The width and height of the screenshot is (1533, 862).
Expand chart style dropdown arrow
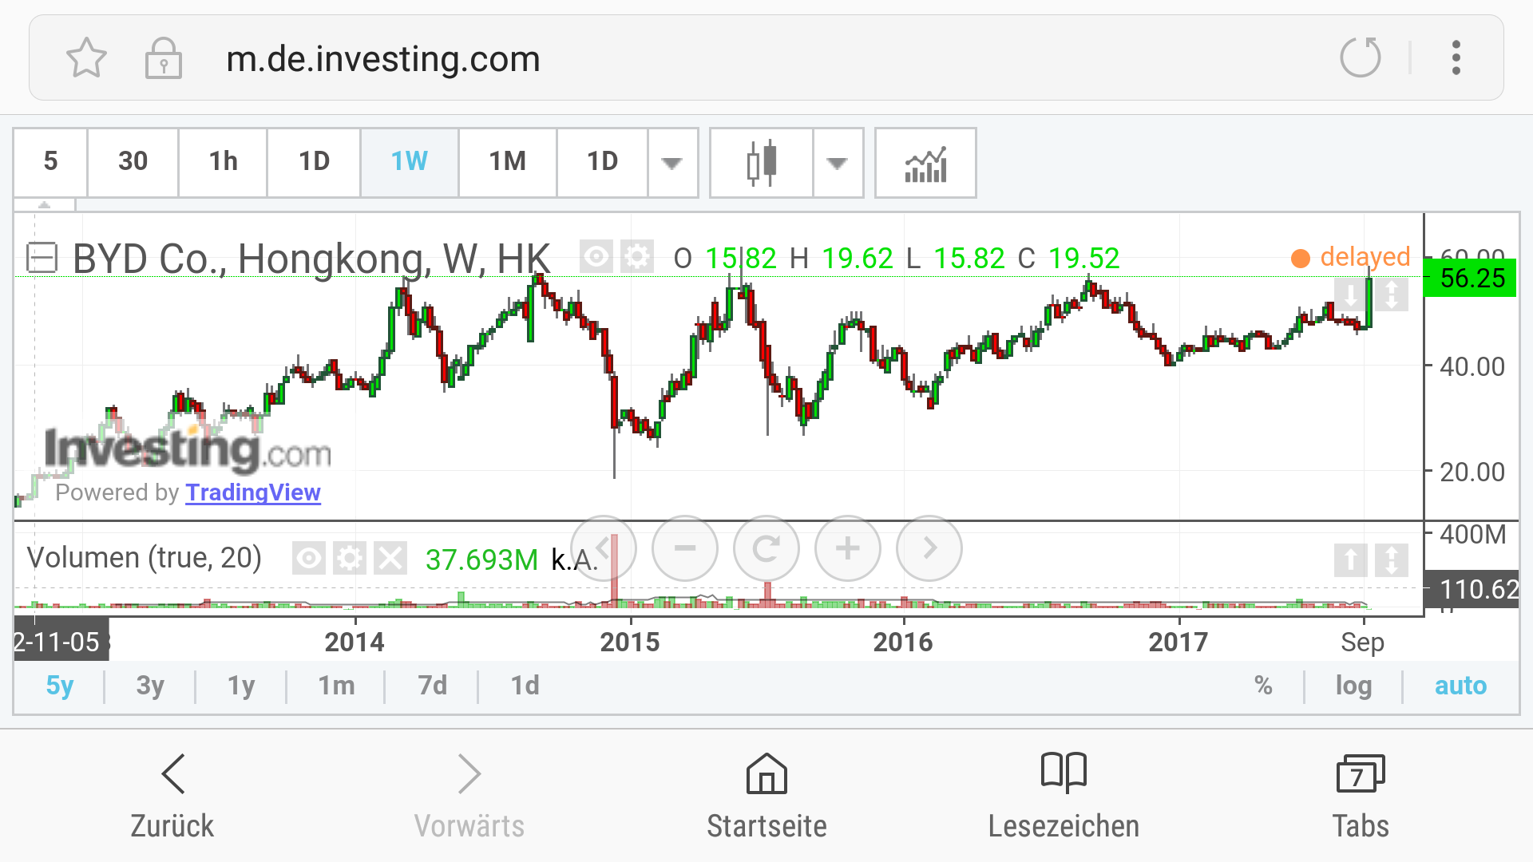837,163
